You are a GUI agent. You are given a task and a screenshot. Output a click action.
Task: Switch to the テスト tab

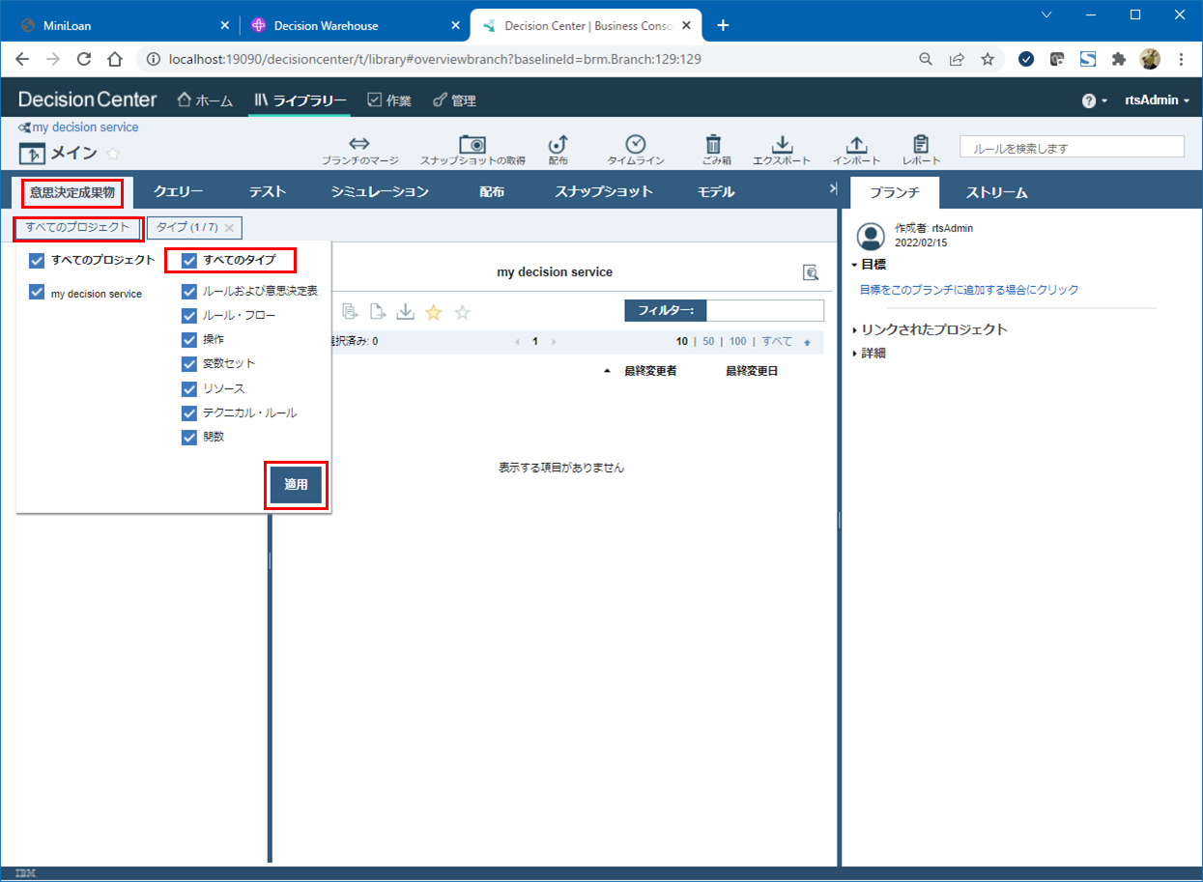pos(268,192)
